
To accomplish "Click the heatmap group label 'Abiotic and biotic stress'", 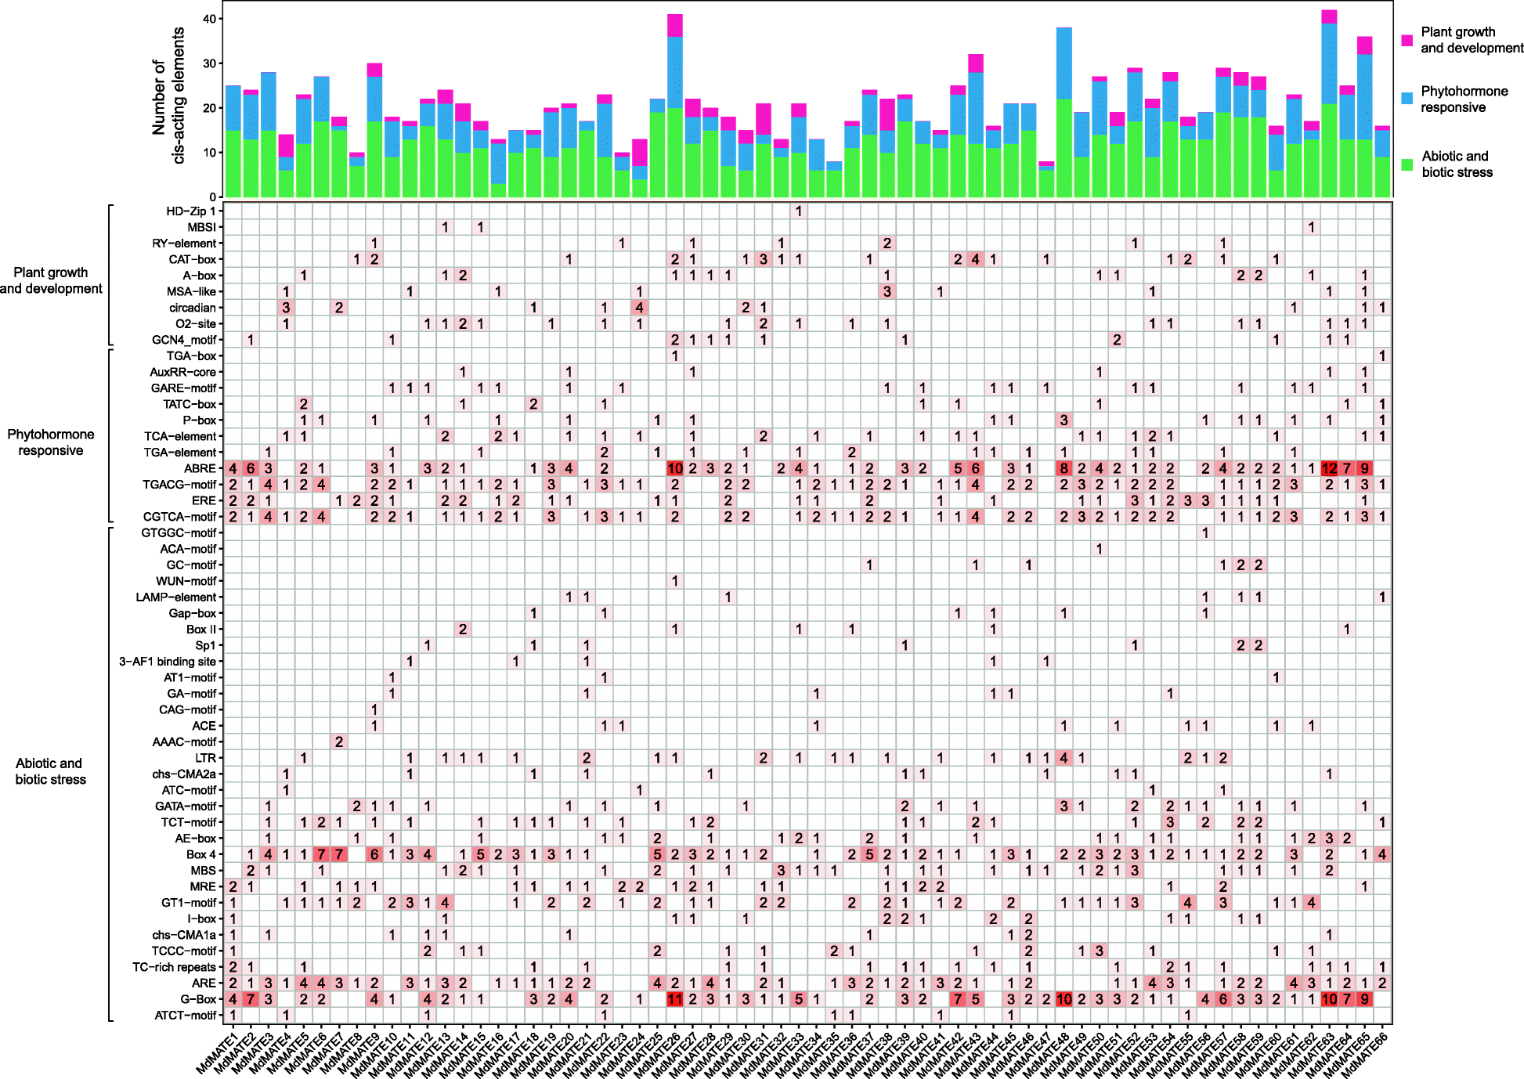I will (x=50, y=771).
